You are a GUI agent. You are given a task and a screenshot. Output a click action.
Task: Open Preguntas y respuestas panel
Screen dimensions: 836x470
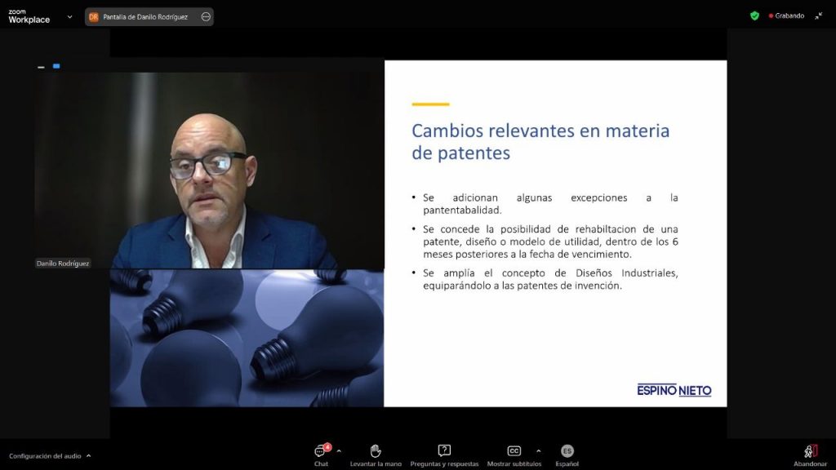tap(444, 452)
